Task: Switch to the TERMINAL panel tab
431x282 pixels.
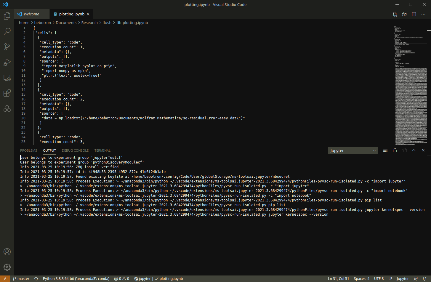Action: (102, 150)
